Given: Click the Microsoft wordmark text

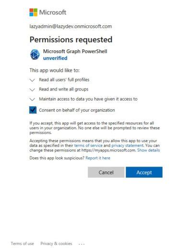Looking at the screenshot, I should click(x=53, y=12).
